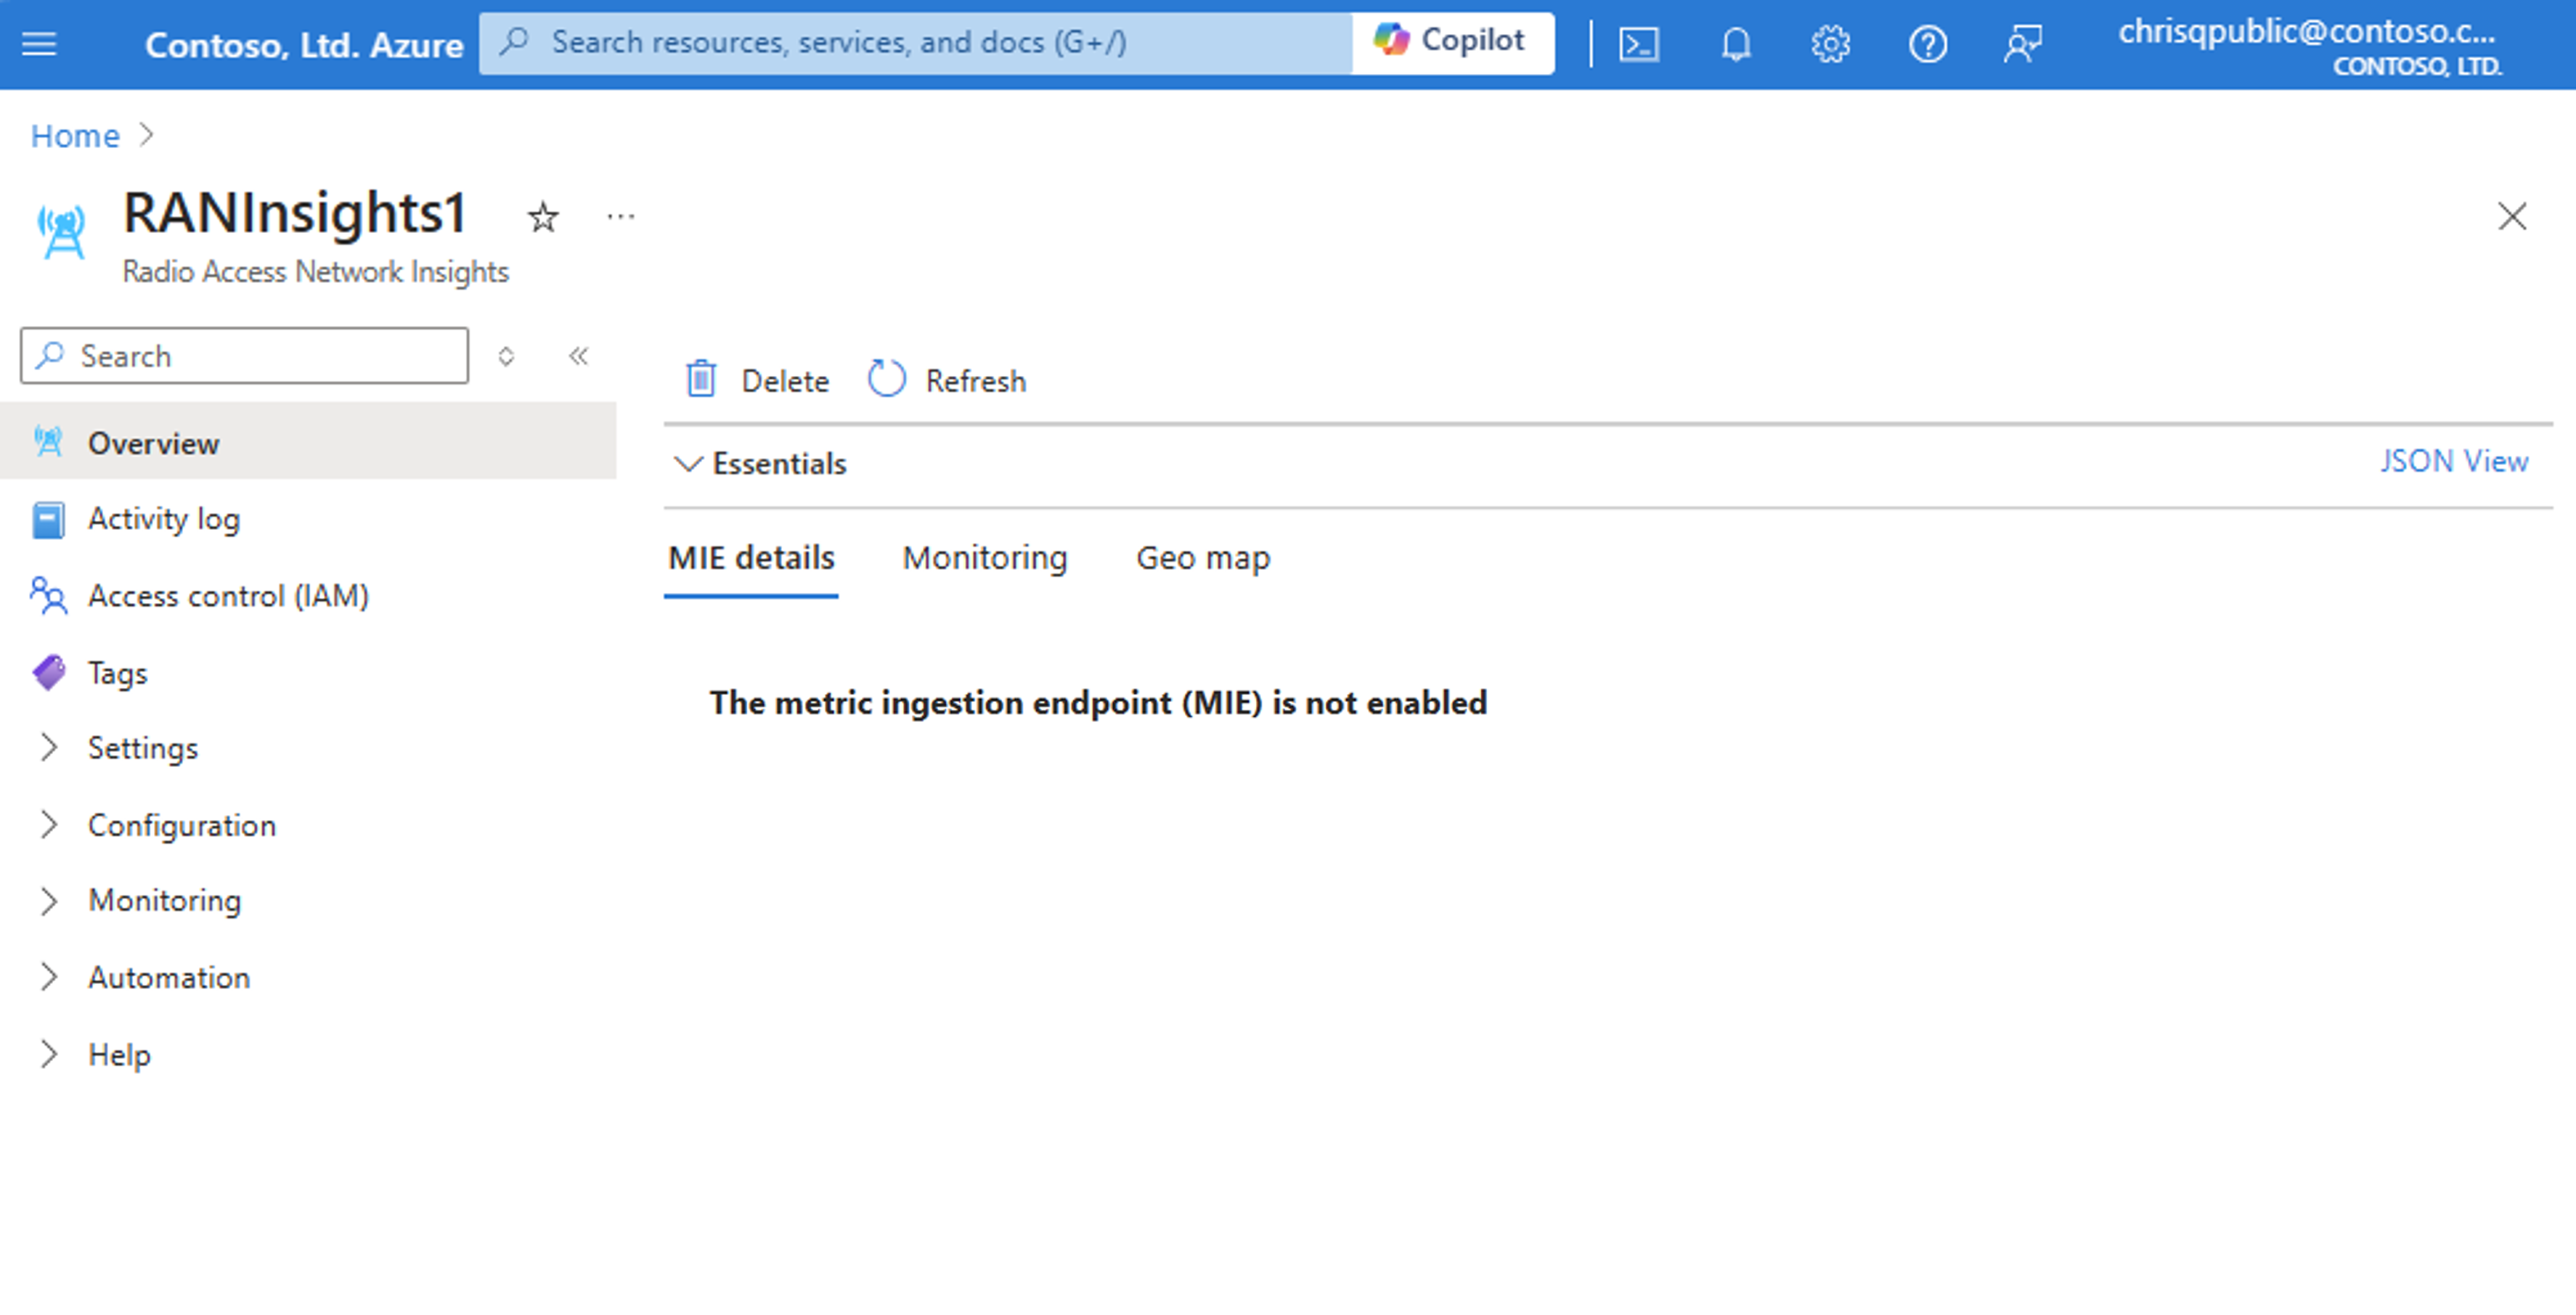Click the Activity log icon in sidebar
Image resolution: width=2576 pixels, height=1315 pixels.
coord(50,518)
